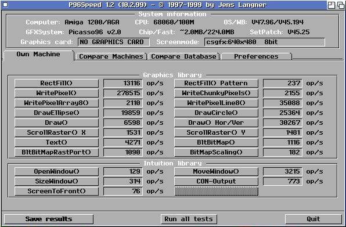The height and width of the screenshot is (227, 346).
Task: Start the WriteChunkyPixels() benchmark
Action: pos(216,93)
